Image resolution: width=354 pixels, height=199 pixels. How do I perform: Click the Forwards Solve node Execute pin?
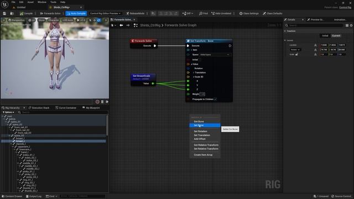click(155, 46)
